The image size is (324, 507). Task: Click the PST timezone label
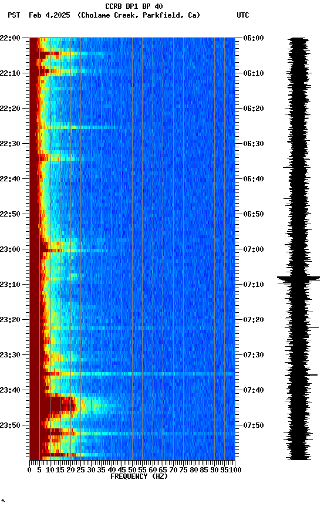[x=14, y=15]
